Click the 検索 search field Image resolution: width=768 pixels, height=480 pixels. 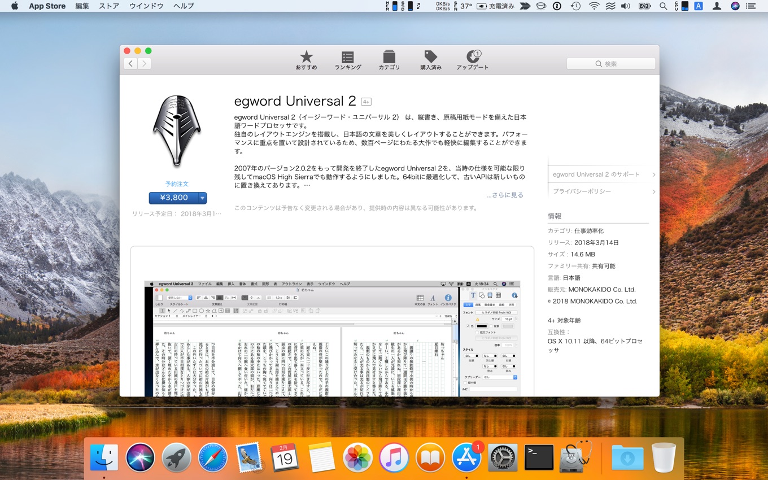pyautogui.click(x=611, y=64)
